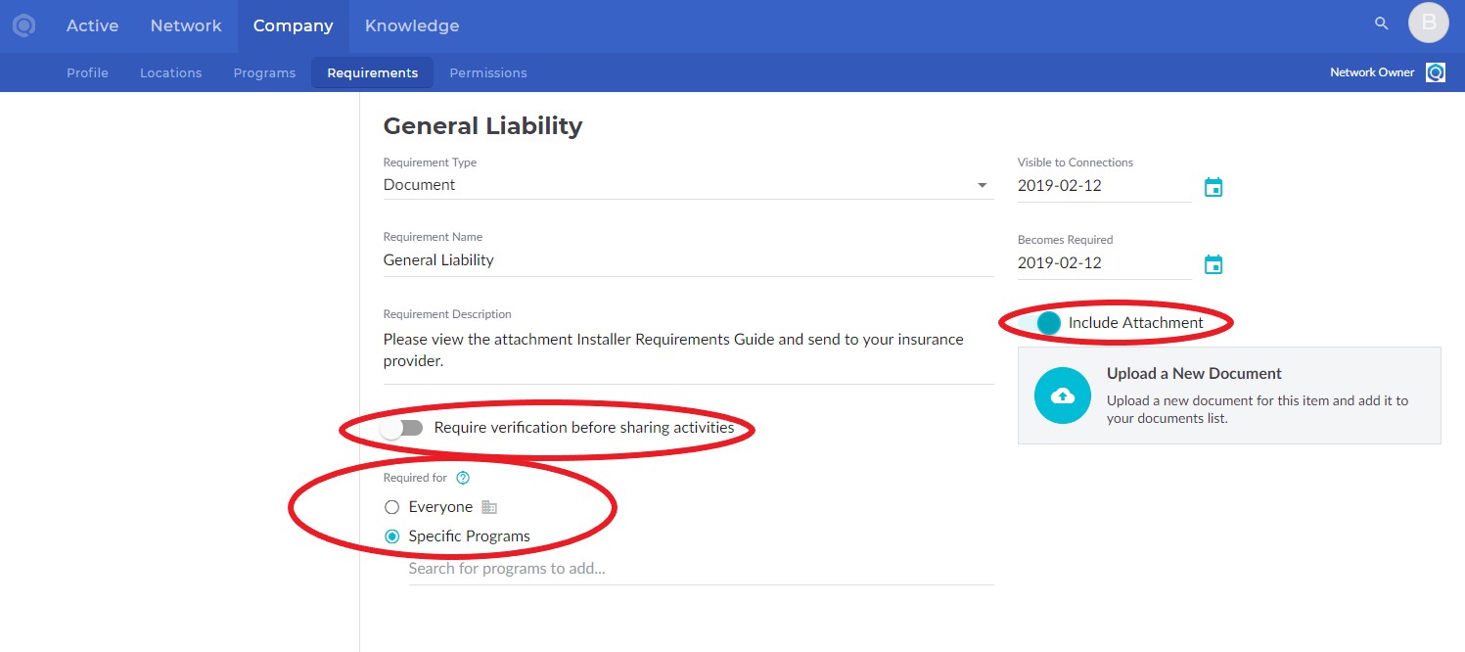Click the building icon next to Everyone
Image resolution: width=1465 pixels, height=652 pixels.
point(489,507)
